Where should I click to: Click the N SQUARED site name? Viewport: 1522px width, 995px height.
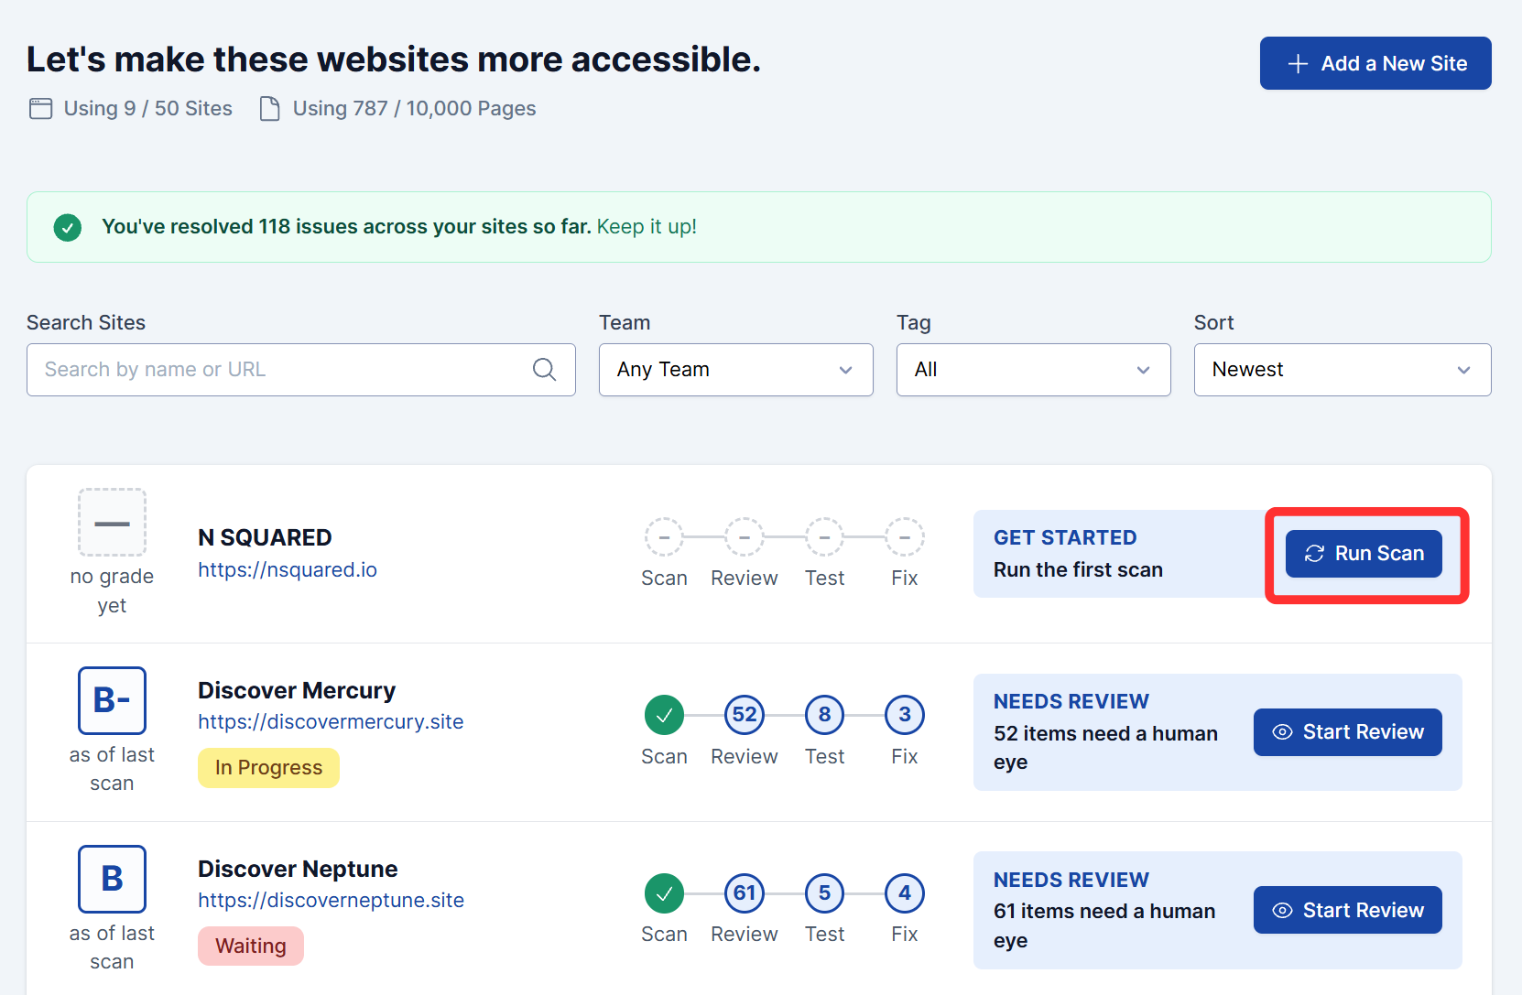pos(265,537)
